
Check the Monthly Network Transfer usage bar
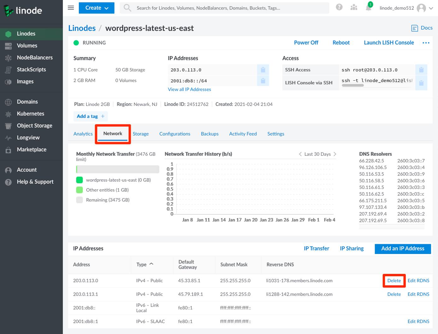pyautogui.click(x=117, y=169)
